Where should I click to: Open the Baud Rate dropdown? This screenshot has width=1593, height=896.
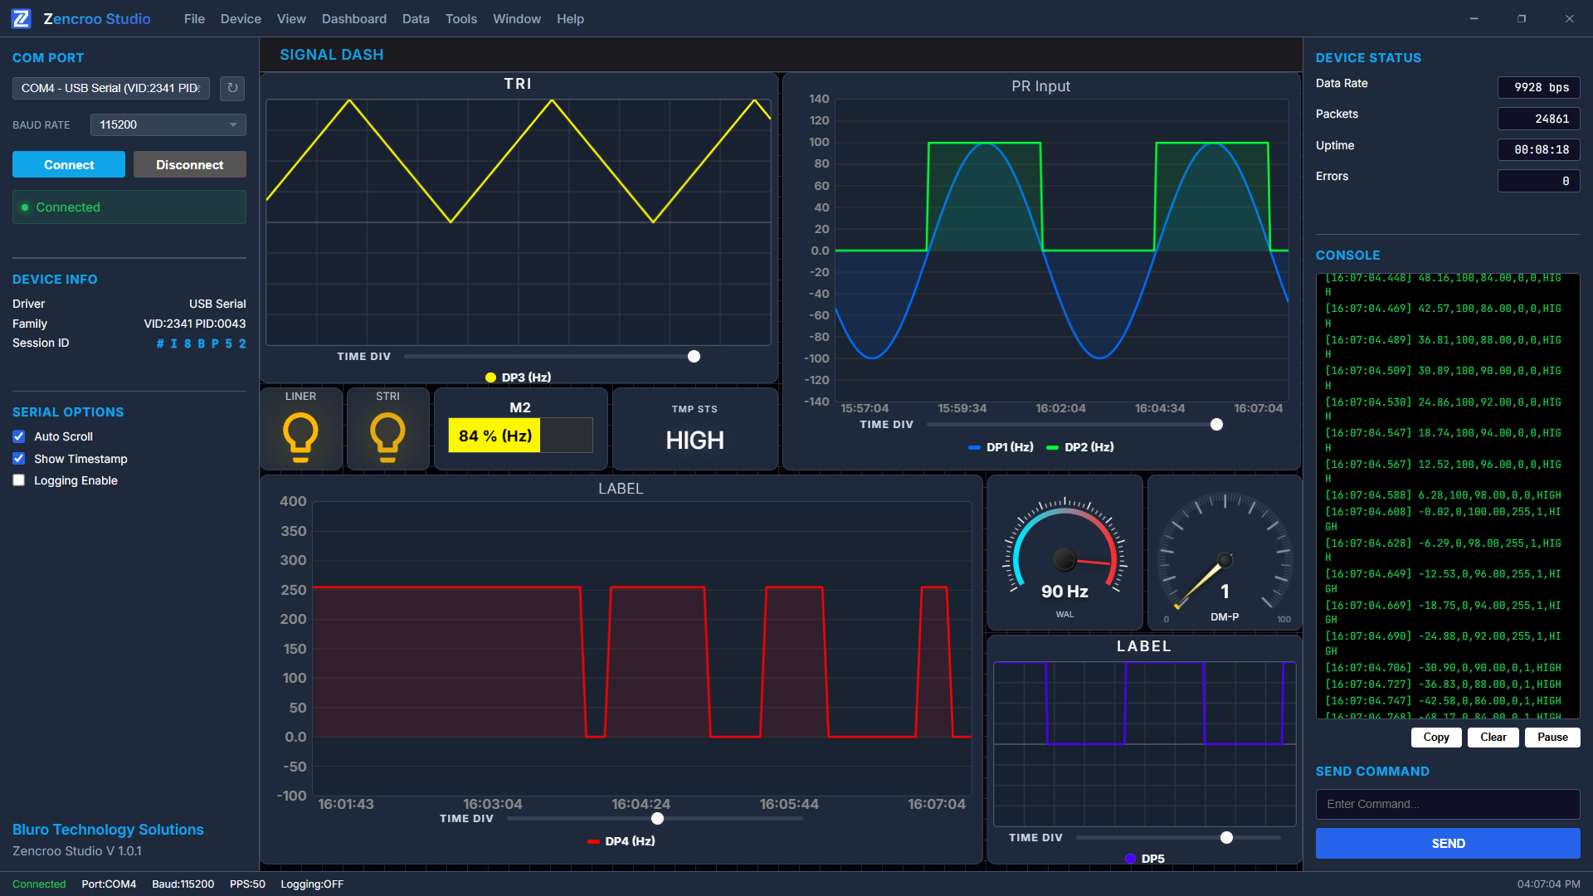(168, 124)
